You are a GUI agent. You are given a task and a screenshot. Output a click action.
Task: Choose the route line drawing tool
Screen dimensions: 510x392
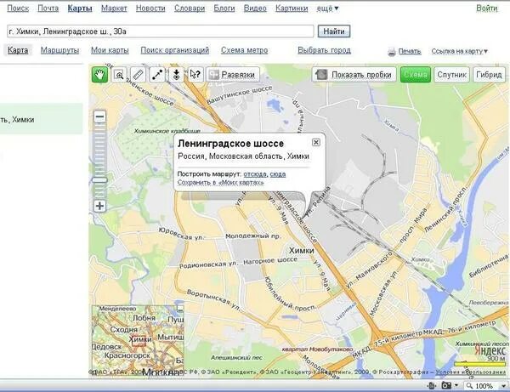157,75
